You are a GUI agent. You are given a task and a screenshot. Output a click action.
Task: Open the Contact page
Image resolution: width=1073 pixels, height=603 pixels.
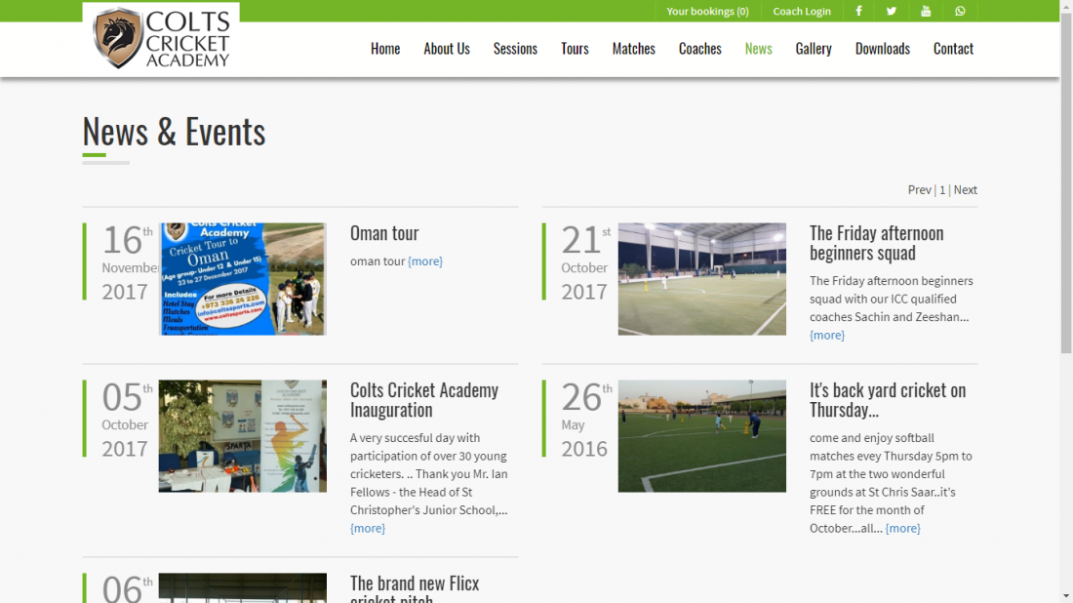[953, 49]
